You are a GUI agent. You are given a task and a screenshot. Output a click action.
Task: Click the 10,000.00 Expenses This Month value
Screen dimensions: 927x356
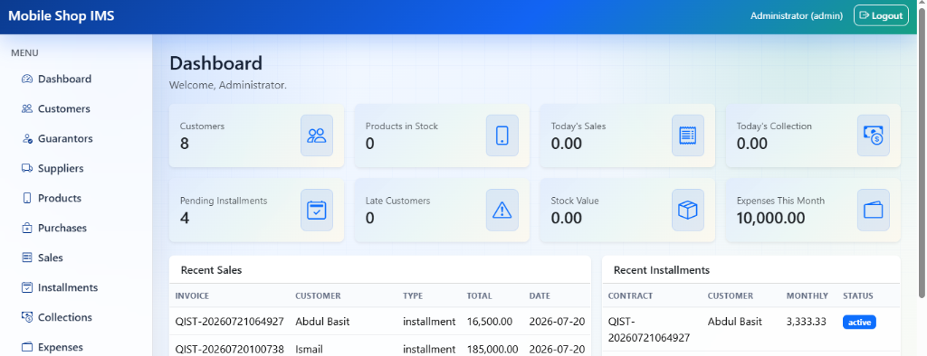pos(771,219)
